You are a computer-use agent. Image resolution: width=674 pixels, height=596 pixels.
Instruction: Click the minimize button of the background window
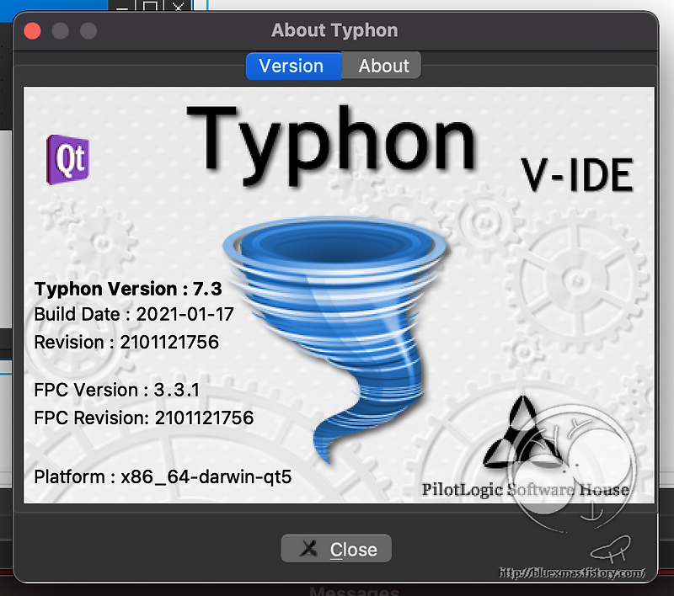122,8
